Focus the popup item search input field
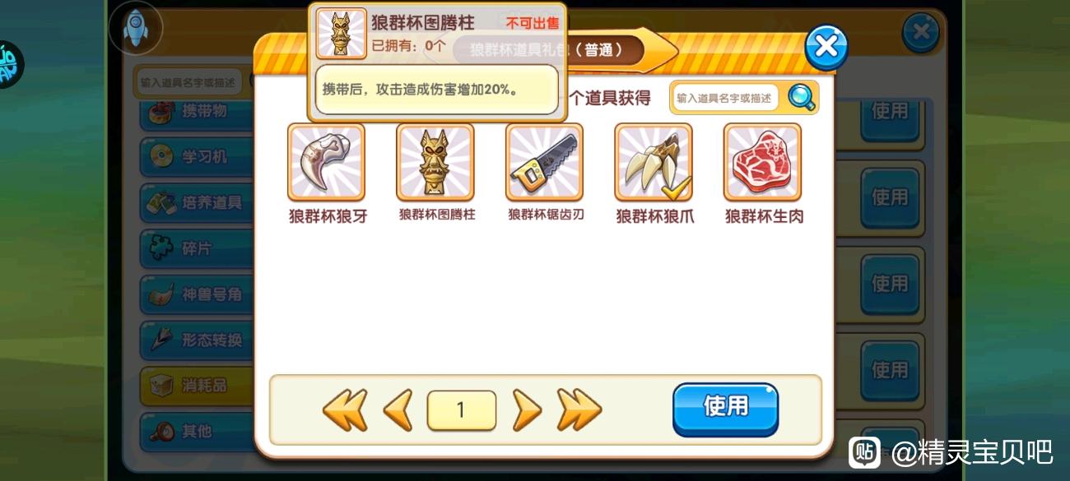The image size is (1070, 481). pyautogui.click(x=725, y=98)
